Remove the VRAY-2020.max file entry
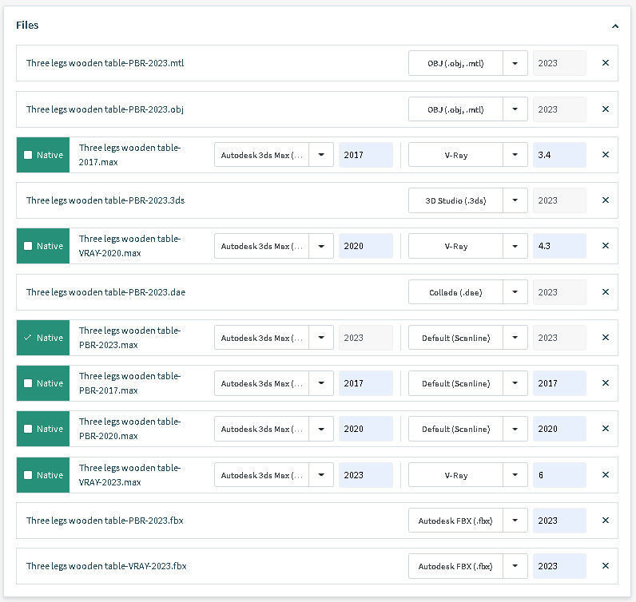 [x=605, y=246]
